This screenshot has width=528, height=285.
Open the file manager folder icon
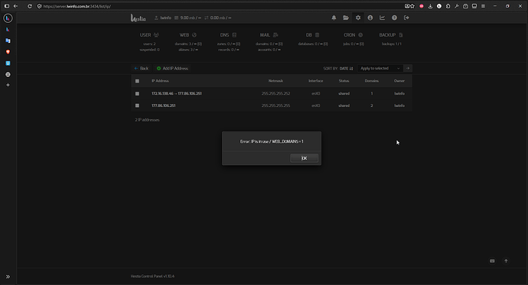(346, 18)
